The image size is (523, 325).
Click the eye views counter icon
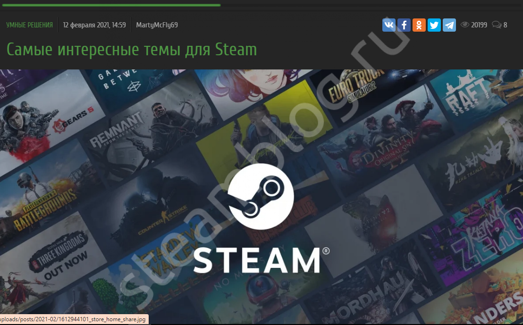(x=464, y=25)
